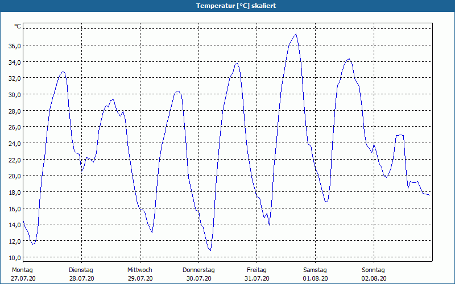Select the 32,0 y-axis label
Image resolution: width=455 pixels, height=284 pixels.
15,78
